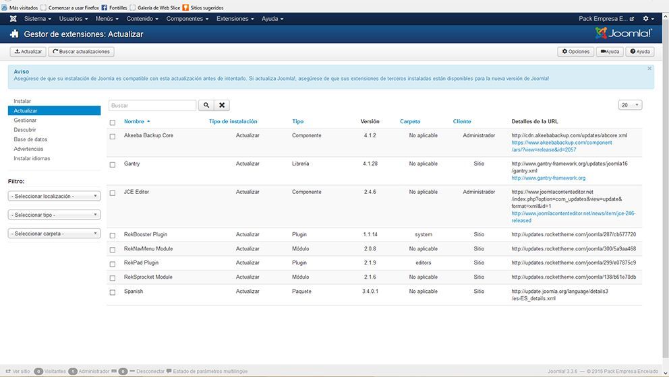Click the search magnifier button

coord(206,105)
